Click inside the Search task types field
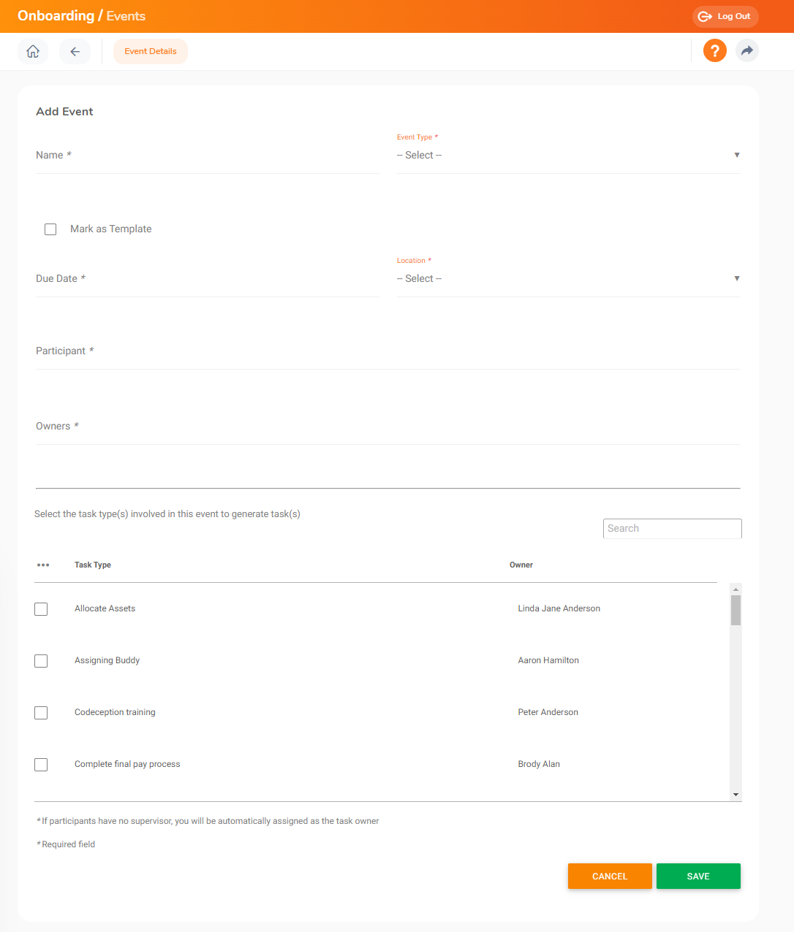The height and width of the screenshot is (932, 794). click(671, 528)
